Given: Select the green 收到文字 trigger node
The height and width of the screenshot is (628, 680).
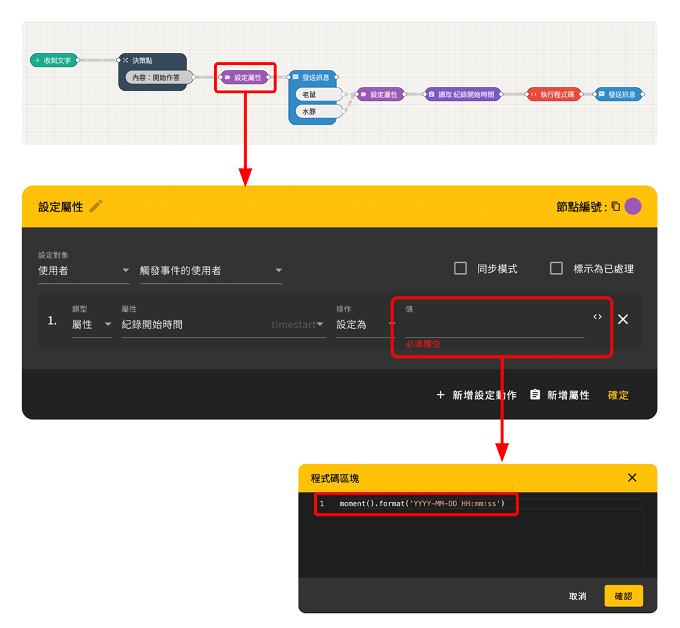Looking at the screenshot, I should (x=55, y=60).
